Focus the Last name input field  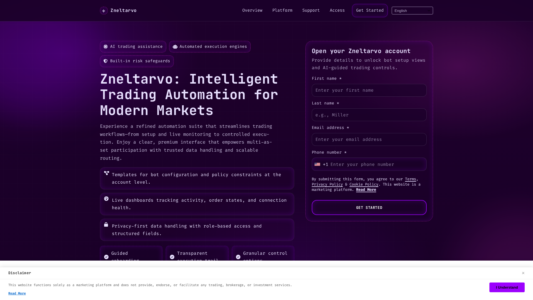point(369,115)
